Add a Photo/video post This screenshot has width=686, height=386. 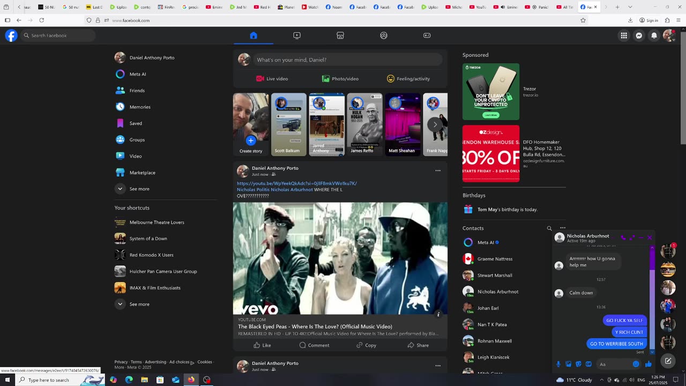[340, 79]
